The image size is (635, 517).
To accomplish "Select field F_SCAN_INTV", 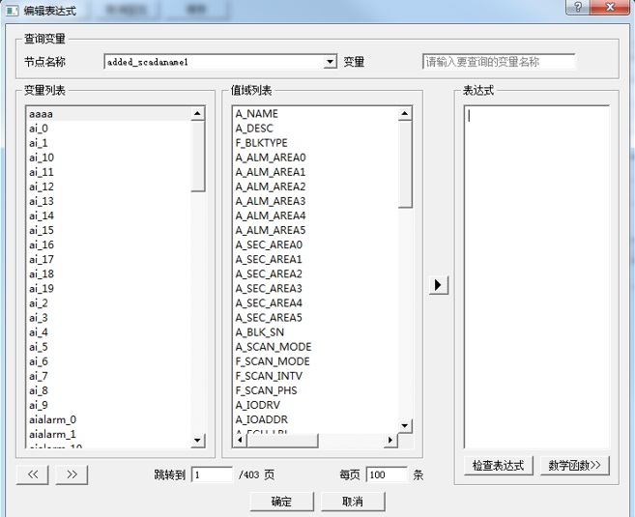I will [316, 376].
